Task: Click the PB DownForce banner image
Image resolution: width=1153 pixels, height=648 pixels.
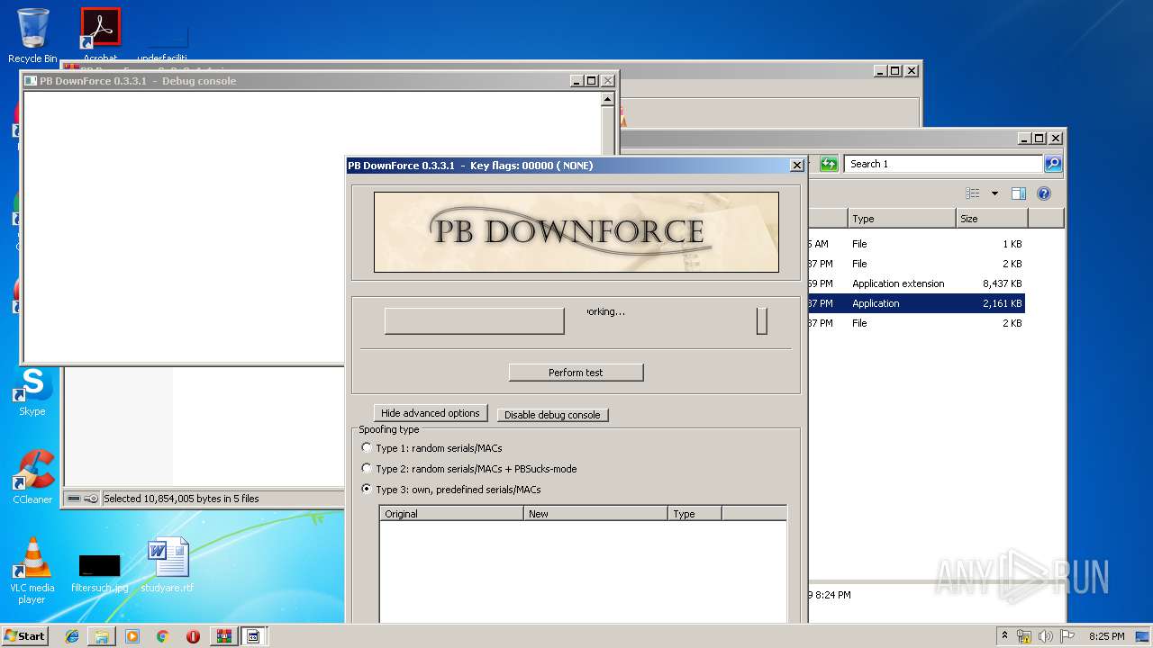Action: (576, 232)
